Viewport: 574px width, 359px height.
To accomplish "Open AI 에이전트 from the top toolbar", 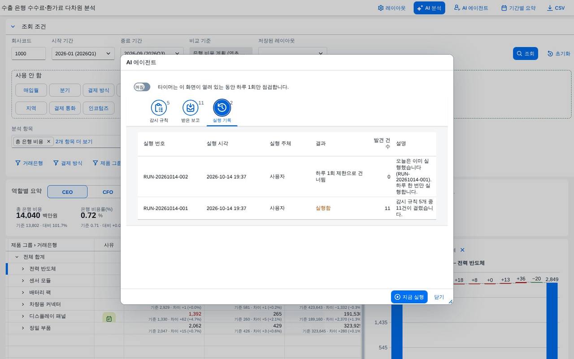I will [471, 8].
